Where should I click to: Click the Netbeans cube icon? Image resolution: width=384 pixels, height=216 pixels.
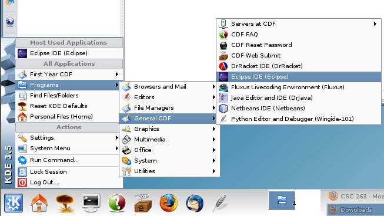point(223,109)
